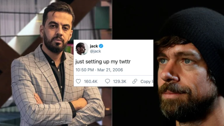Image resolution: width=224 pixels, height=126 pixels.
Task: Click the 10:50 PM timestamp
Action: click(85, 70)
